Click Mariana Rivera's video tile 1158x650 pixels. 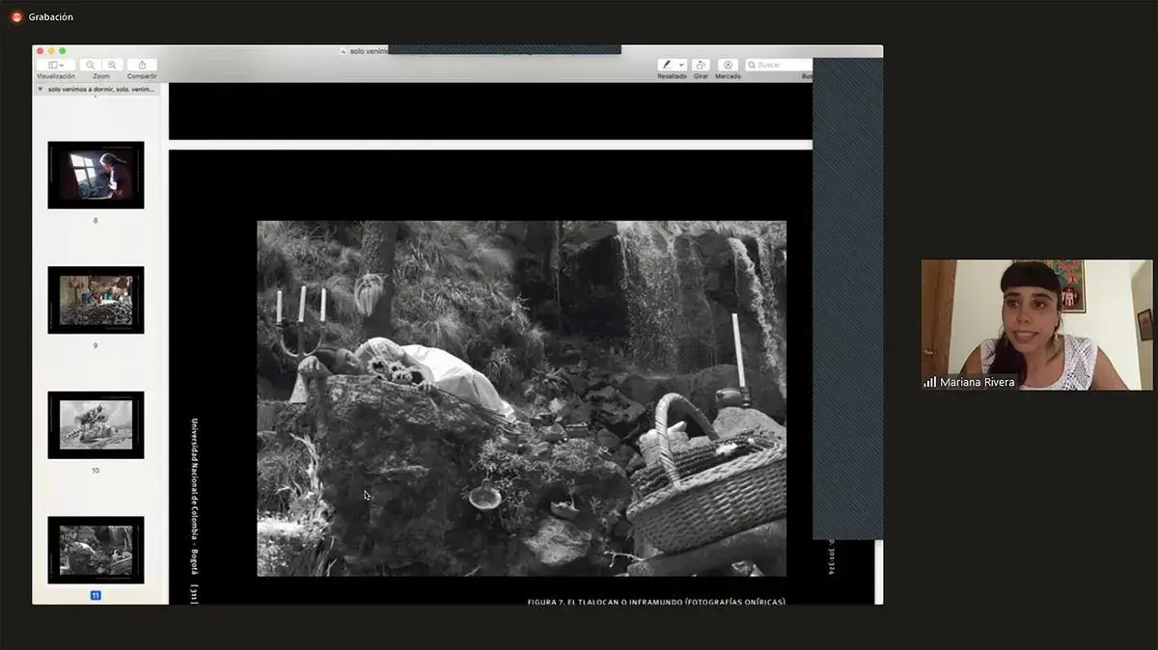pyautogui.click(x=1036, y=324)
